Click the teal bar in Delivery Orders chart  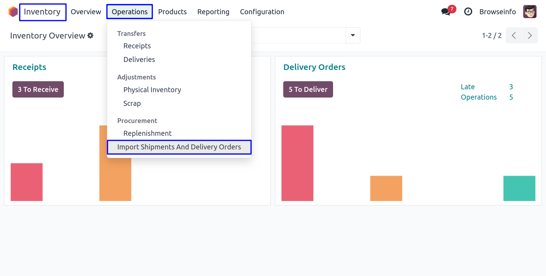tap(519, 188)
